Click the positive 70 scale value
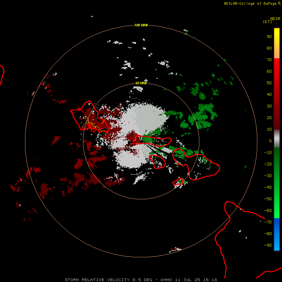The image size is (282, 282). (x=269, y=60)
